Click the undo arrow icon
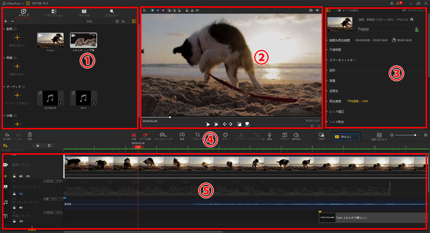The width and height of the screenshot is (430, 233). click(x=7, y=136)
